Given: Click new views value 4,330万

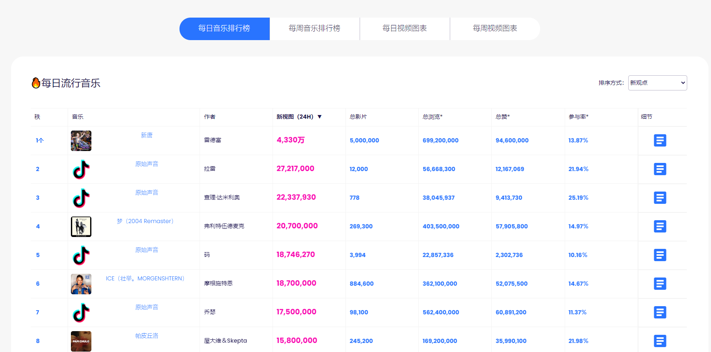Looking at the screenshot, I should tap(291, 140).
